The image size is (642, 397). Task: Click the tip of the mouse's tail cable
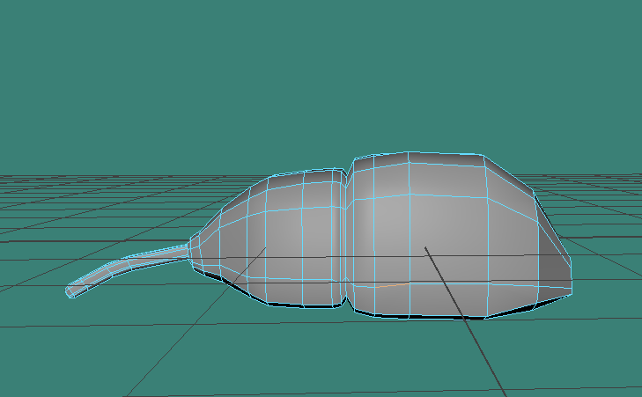click(71, 291)
